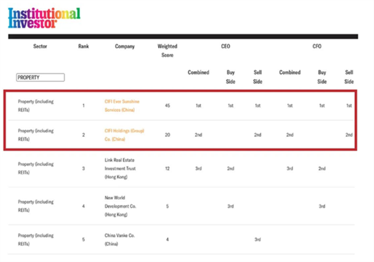
Task: Click weighted score 4 for China Vanke
Action: (167, 240)
